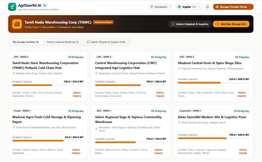
Task: Open Admin Helpdesk & Inquiries
Action: coord(190,24)
